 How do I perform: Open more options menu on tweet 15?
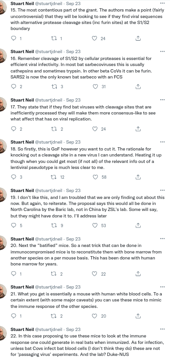tap(163, 3)
